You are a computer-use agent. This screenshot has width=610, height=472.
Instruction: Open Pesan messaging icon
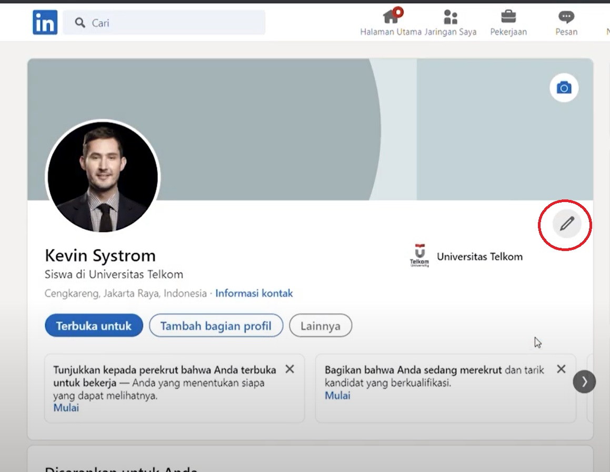566,17
